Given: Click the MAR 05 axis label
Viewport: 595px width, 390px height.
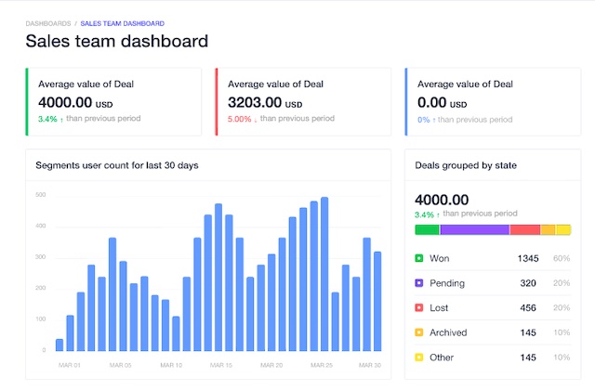Looking at the screenshot, I should click(x=120, y=365).
